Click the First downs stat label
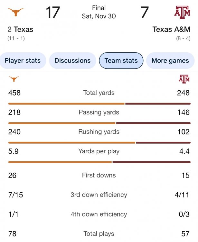198x242 pixels. tap(99, 175)
